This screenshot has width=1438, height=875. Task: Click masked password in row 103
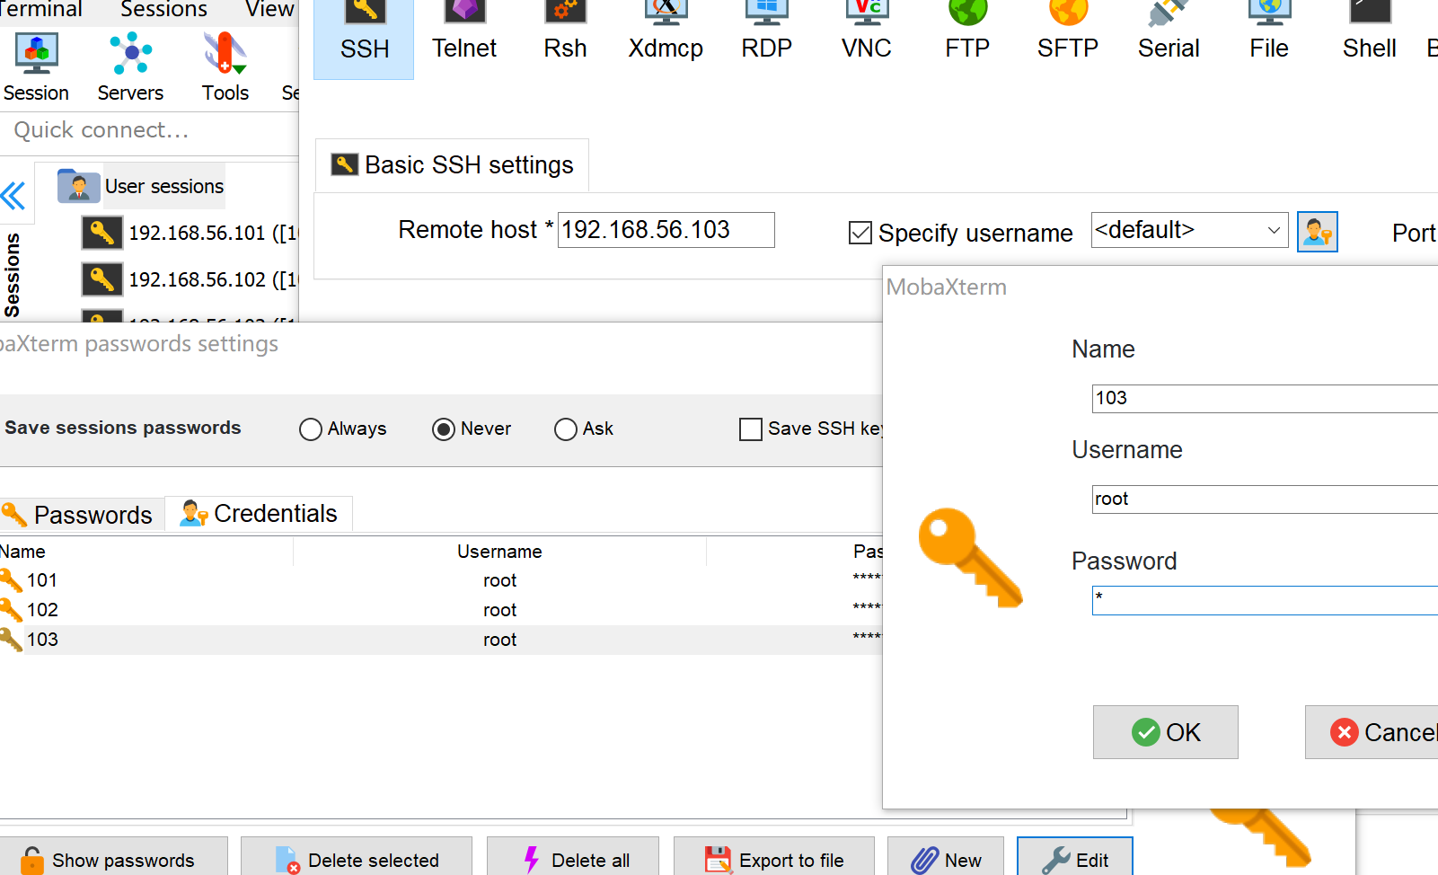tap(867, 638)
